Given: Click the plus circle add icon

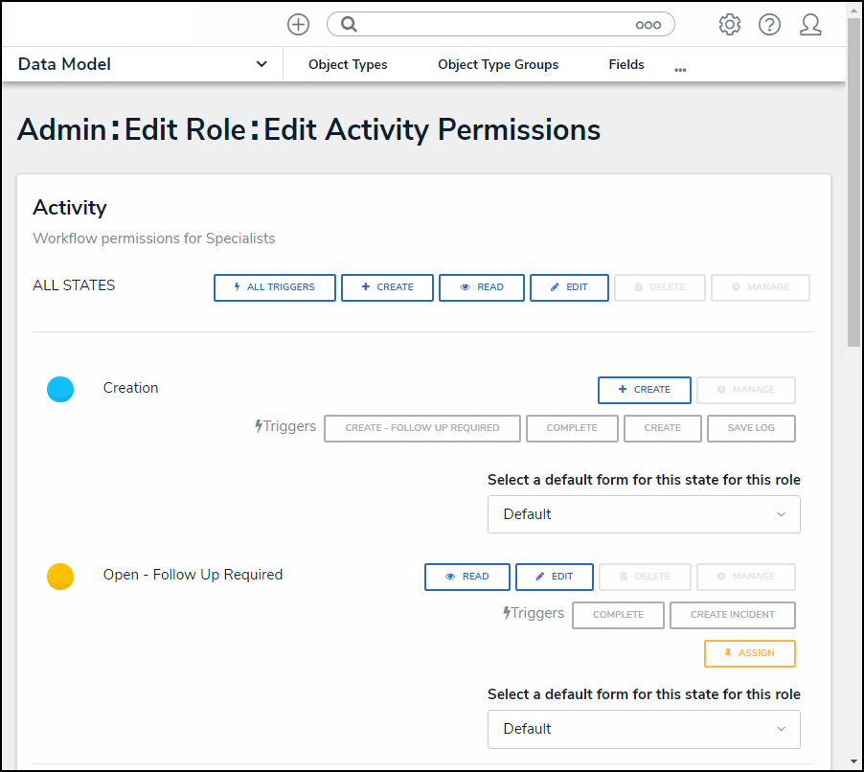Looking at the screenshot, I should pyautogui.click(x=298, y=25).
